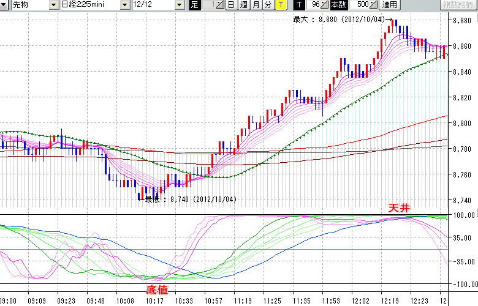Switch to weekly (週) chart timeframe
This screenshot has height=306, width=478.
243,5
